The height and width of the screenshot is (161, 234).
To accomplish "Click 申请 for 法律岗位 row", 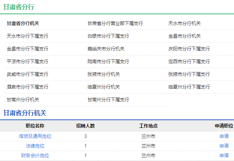I will point(224,146).
